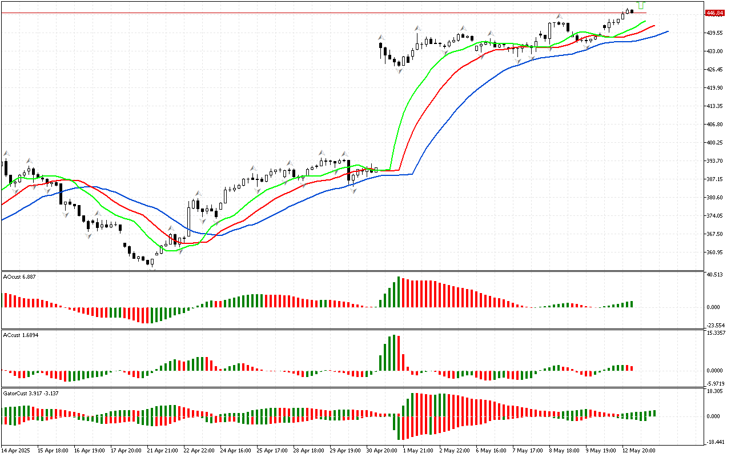Image resolution: width=731 pixels, height=457 pixels.
Task: Click the last green GatorCust bar on the right
Action: (653, 412)
